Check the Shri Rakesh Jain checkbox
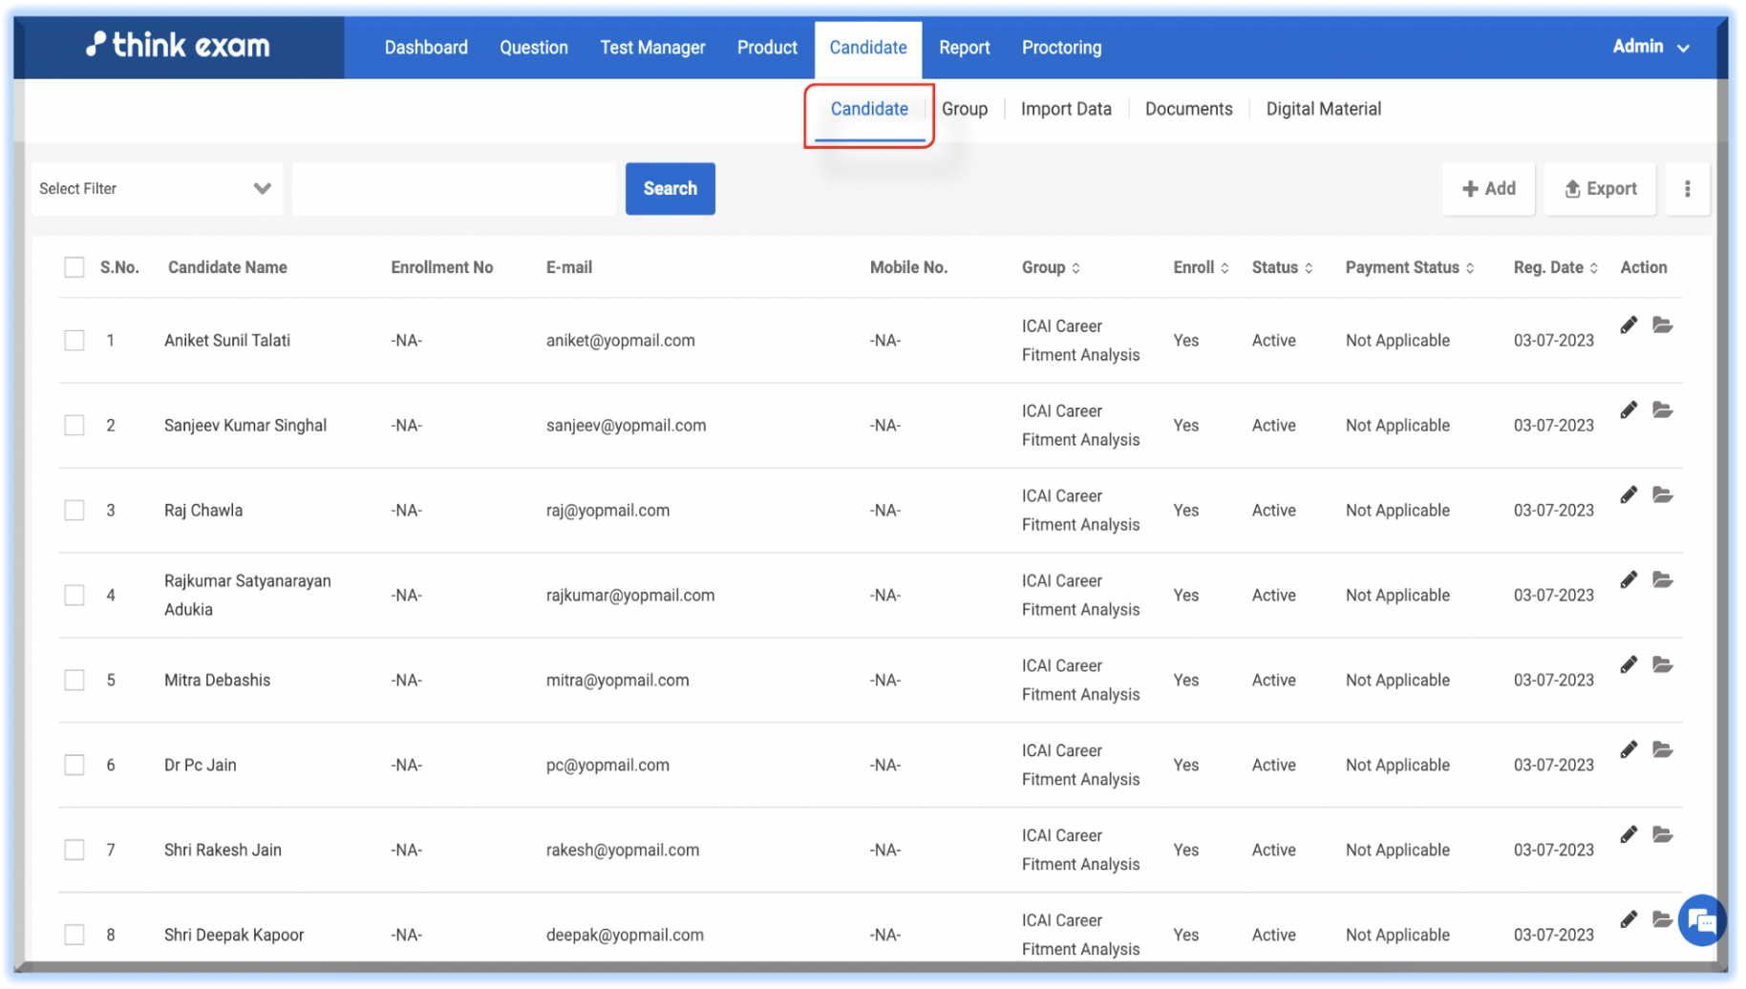 coord(75,851)
